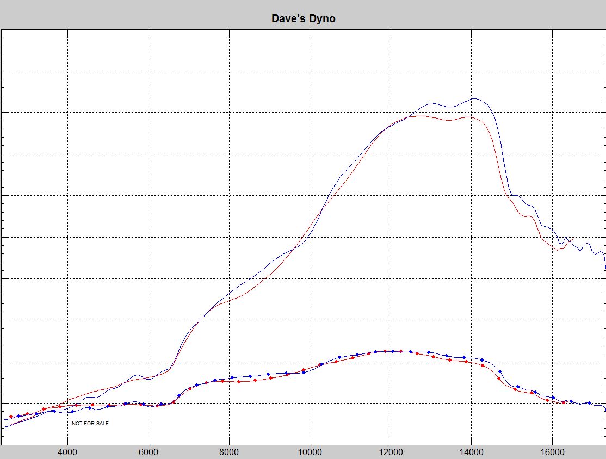
Task: Click the 12000 label on the x-axis
Action: coord(391,451)
